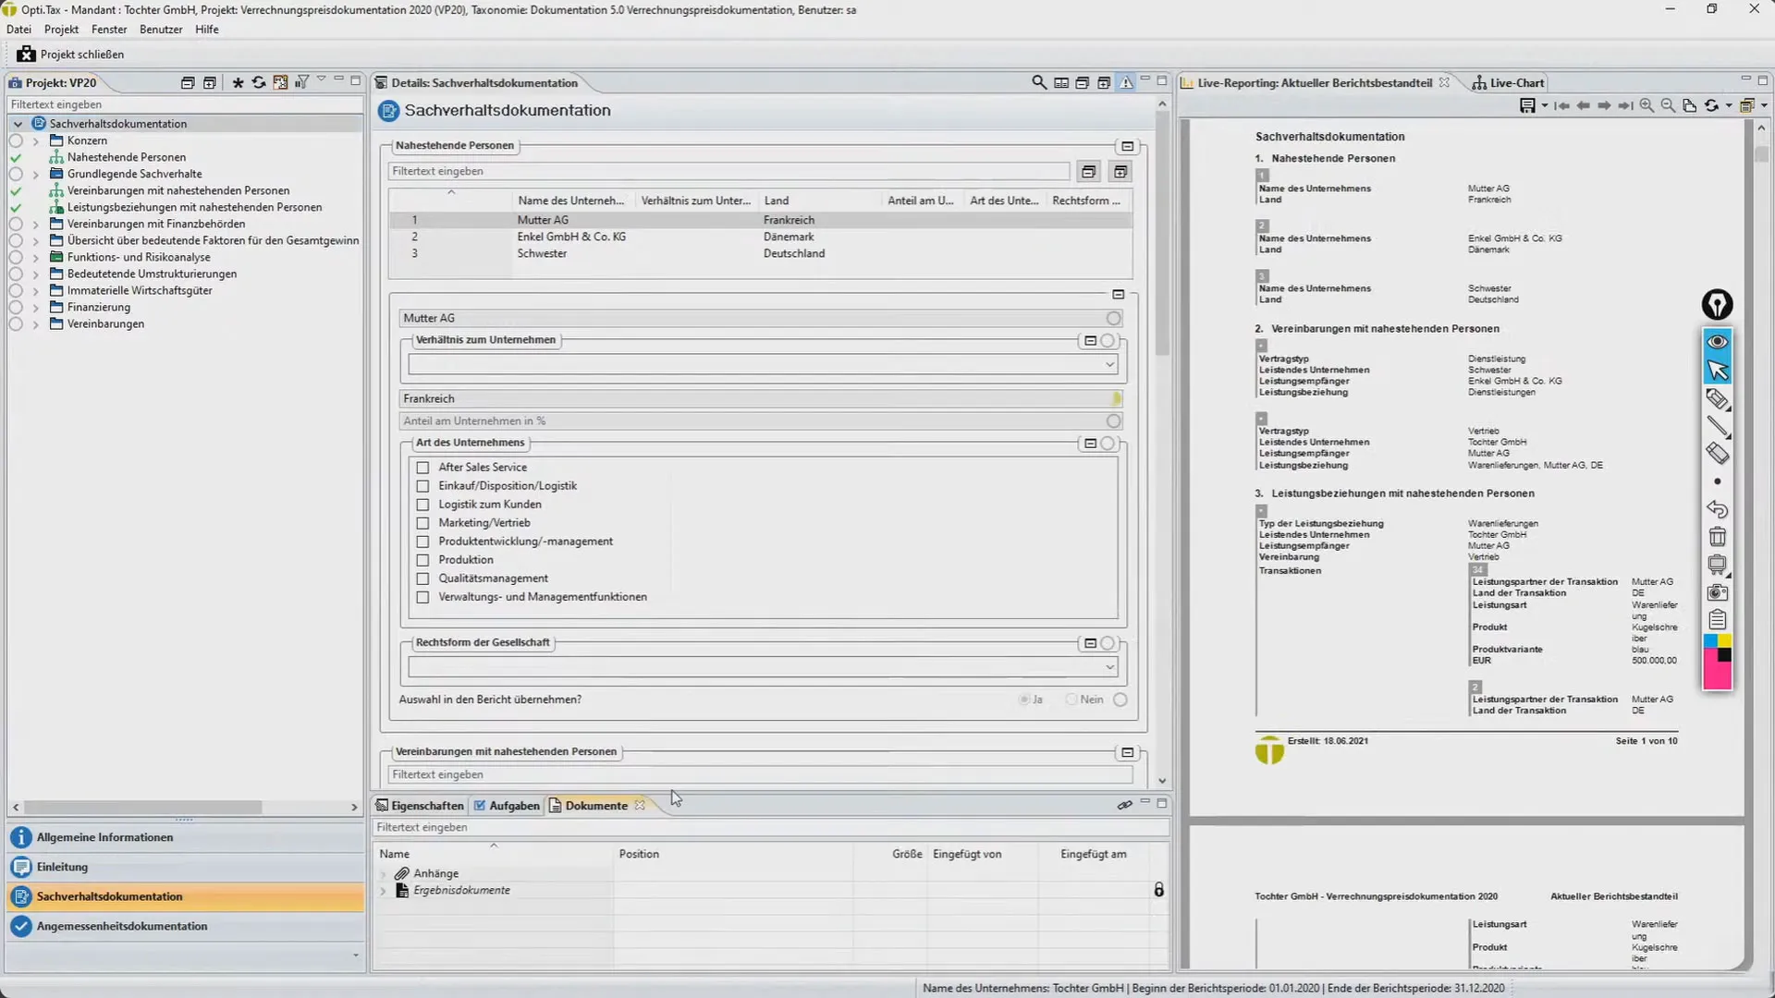The image size is (1775, 998).
Task: Expand the Funktions- und Risikoanalyse node
Action: click(x=35, y=257)
